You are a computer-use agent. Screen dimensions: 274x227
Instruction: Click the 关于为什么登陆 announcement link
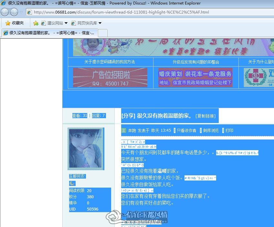pos(261,62)
